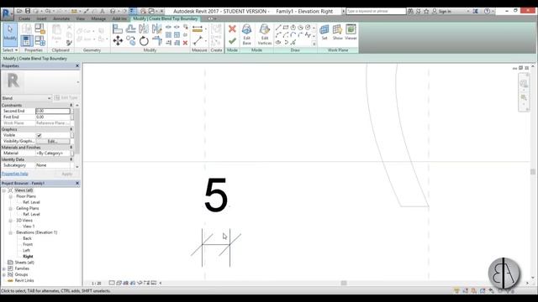Select the Trim/Extend tool

157,41
